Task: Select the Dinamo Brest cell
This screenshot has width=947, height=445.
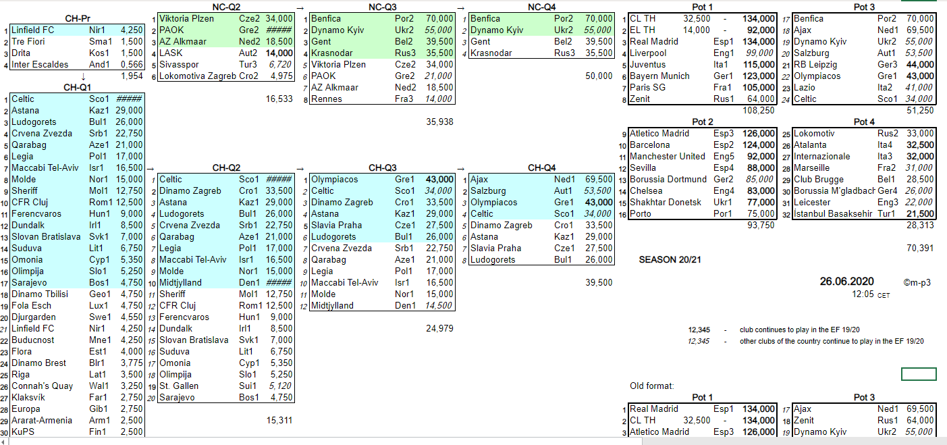Action: 38,363
